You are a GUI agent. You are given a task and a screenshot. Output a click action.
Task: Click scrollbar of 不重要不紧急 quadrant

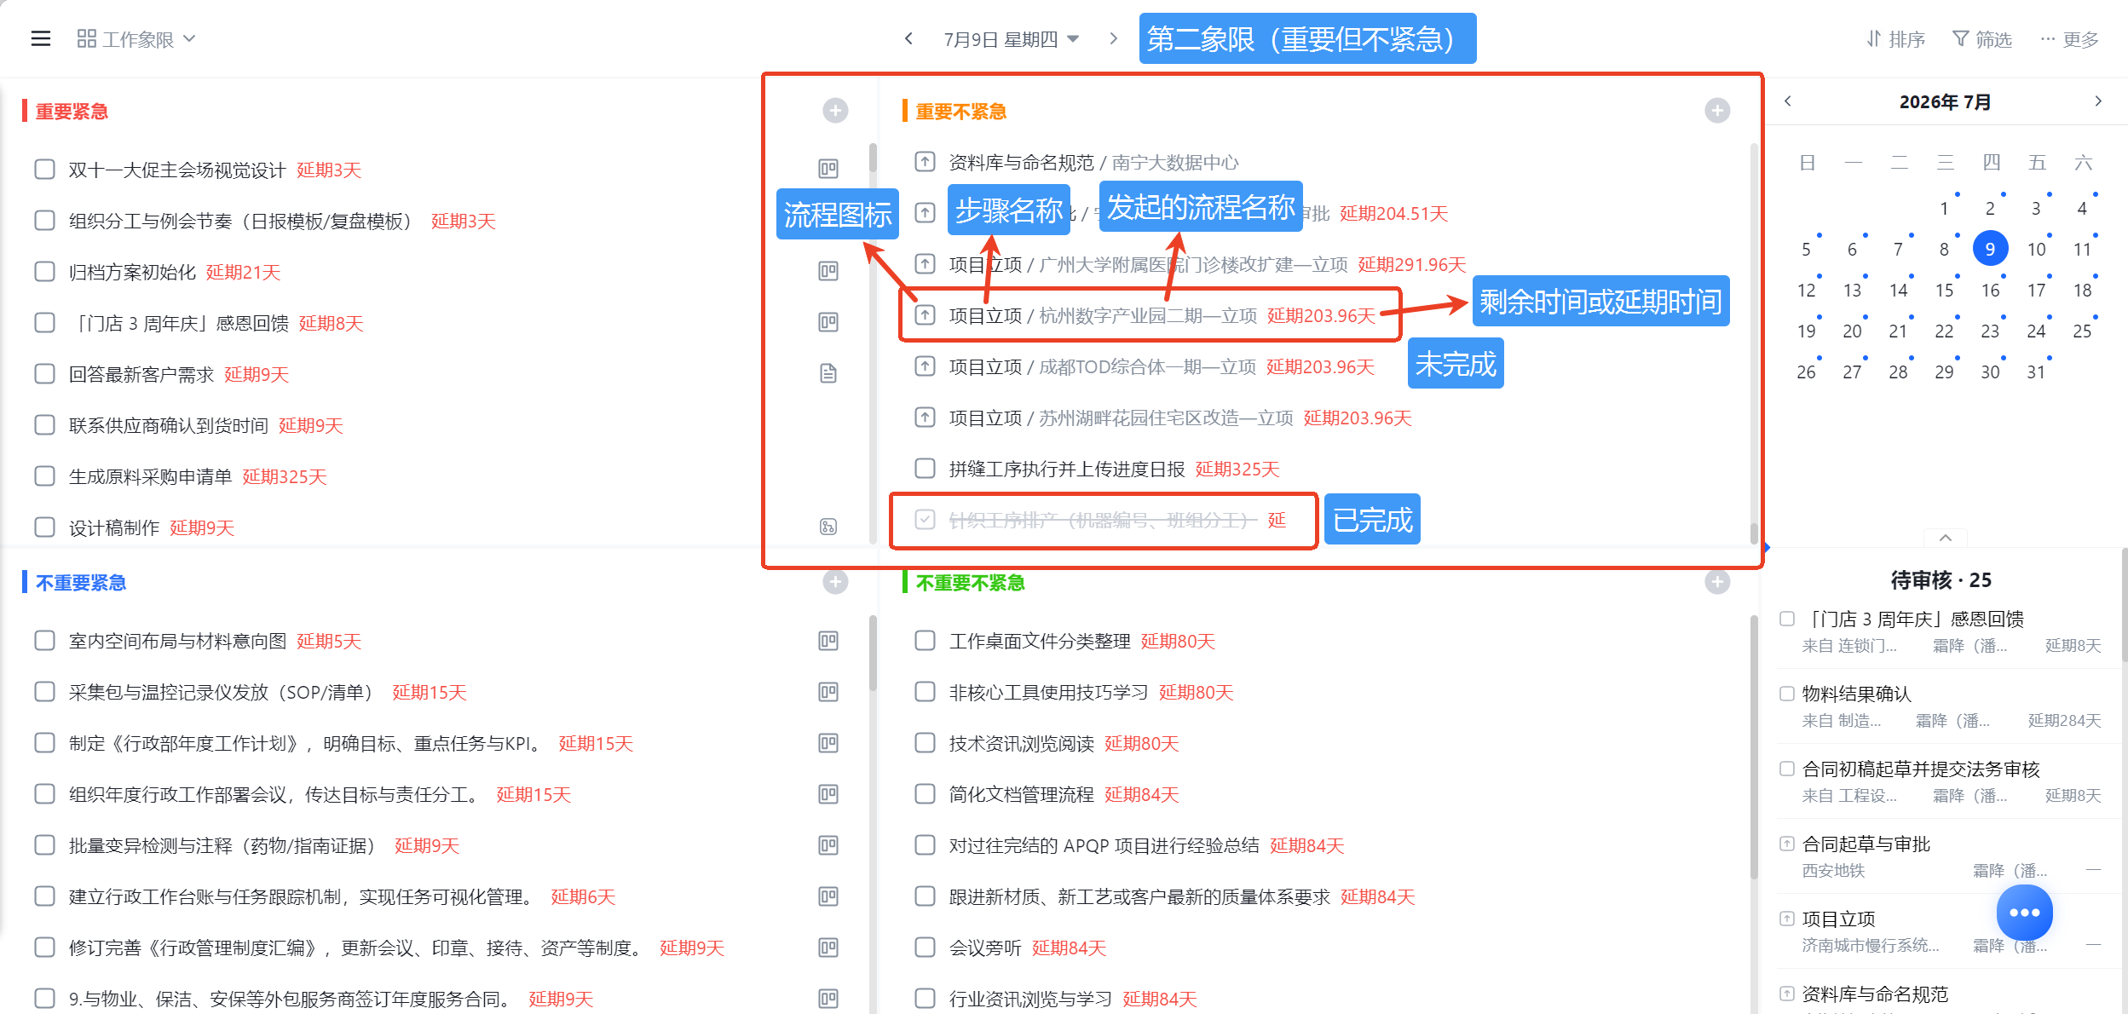1753,746
